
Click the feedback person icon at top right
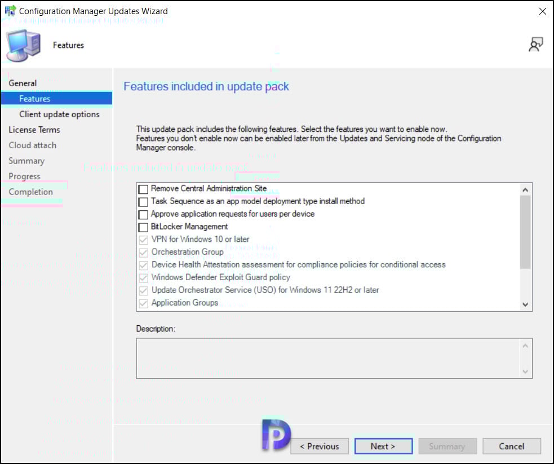[x=535, y=45]
